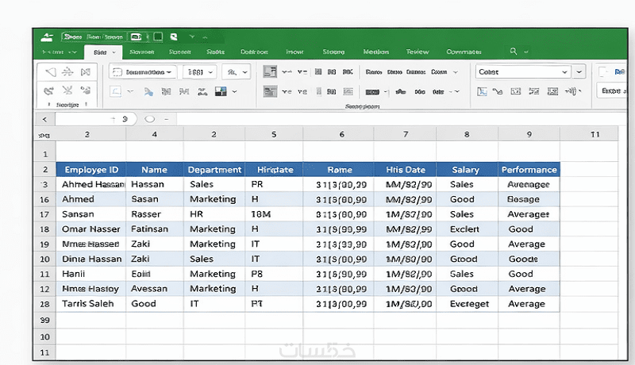
Task: Click the top-left alignment icon in the ribbon
Action: [x=270, y=71]
